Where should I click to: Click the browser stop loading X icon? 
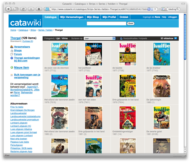coord(31,9)
